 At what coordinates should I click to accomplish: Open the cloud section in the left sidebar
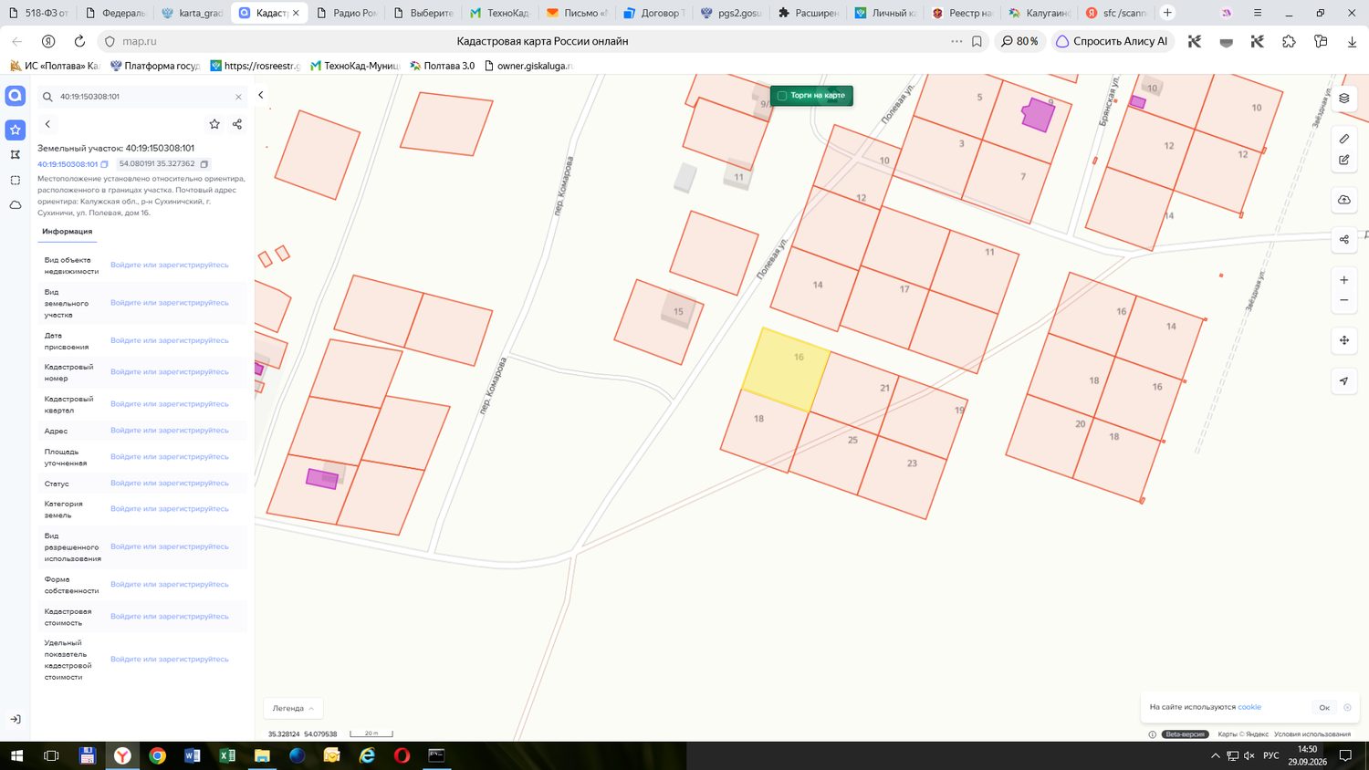tap(16, 205)
